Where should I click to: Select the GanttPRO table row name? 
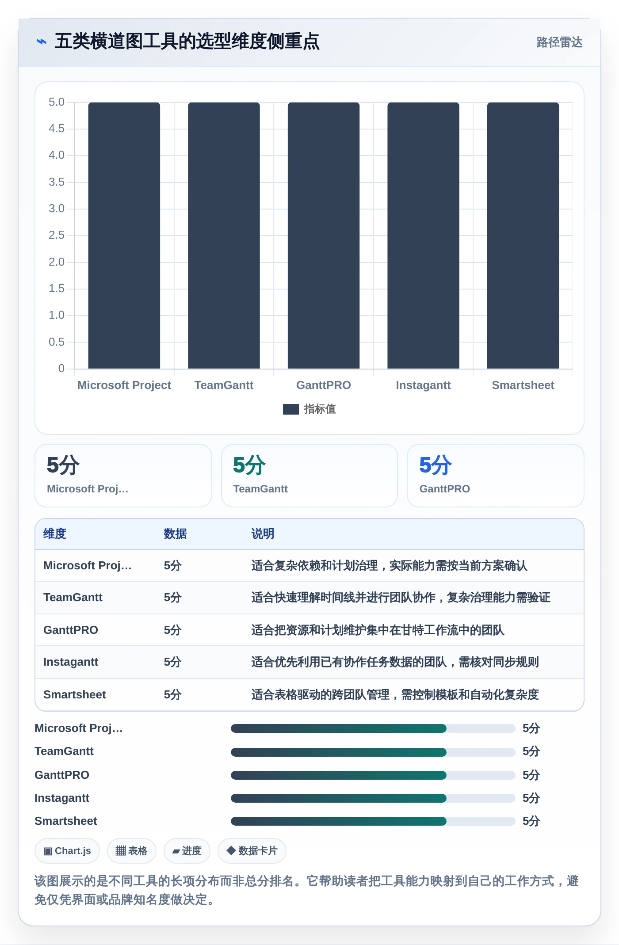click(71, 630)
